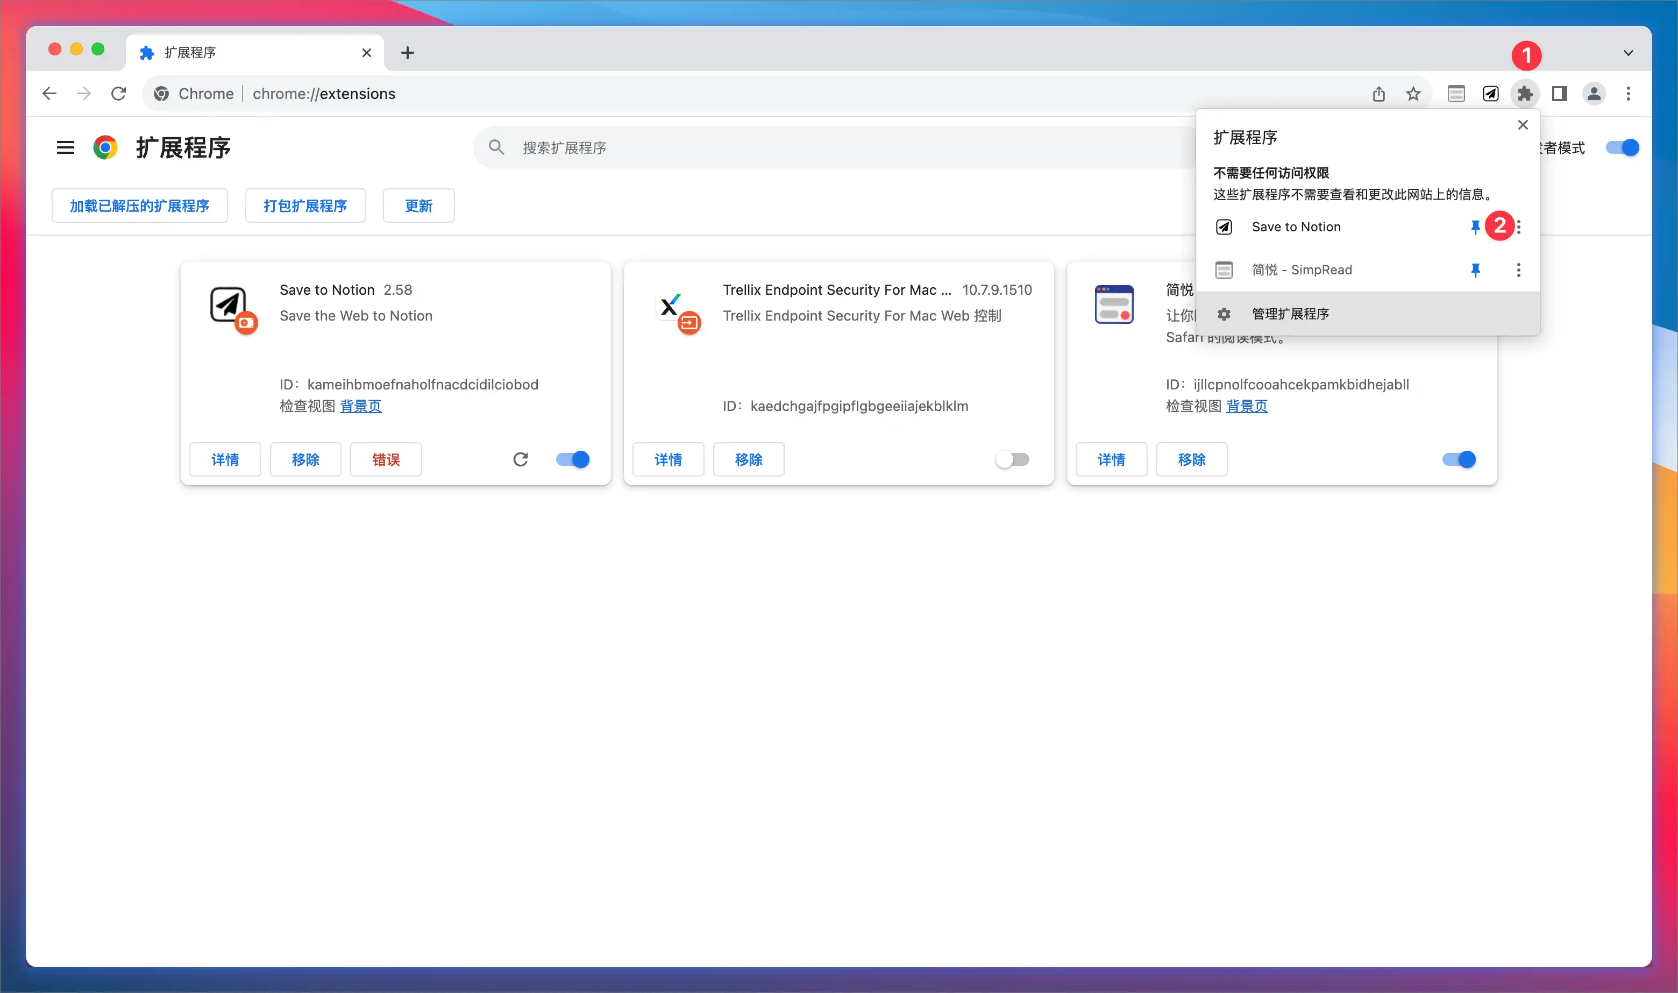The width and height of the screenshot is (1678, 993).
Task: Unpin Save to Notion with pin icon
Action: coord(1475,227)
